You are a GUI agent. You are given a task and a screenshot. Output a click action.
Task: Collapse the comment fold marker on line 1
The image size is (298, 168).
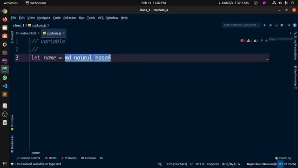pyautogui.click(x=29, y=42)
